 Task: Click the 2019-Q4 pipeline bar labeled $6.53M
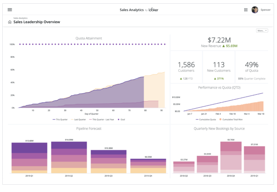pyautogui.click(x=148, y=166)
